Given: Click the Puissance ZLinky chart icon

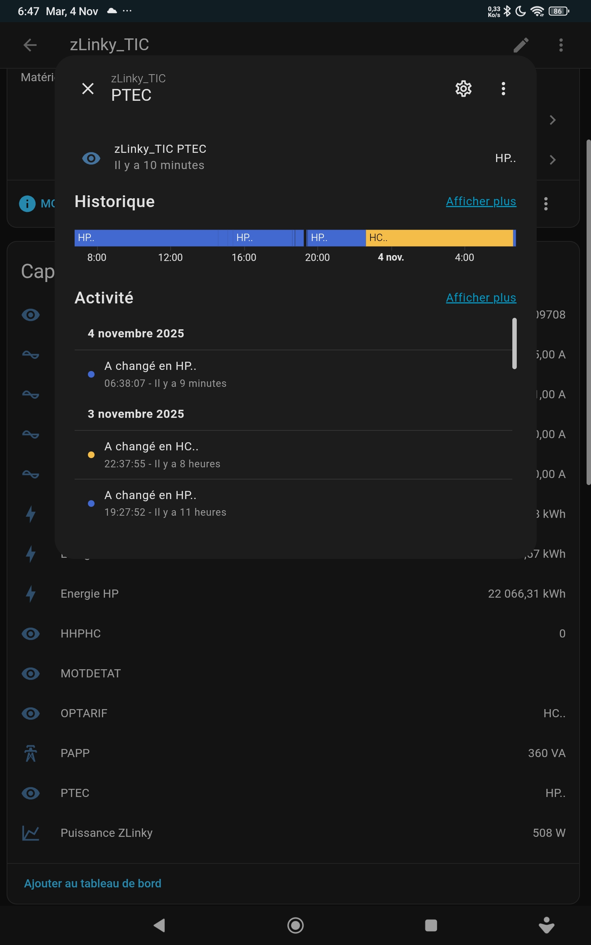Looking at the screenshot, I should click(31, 833).
